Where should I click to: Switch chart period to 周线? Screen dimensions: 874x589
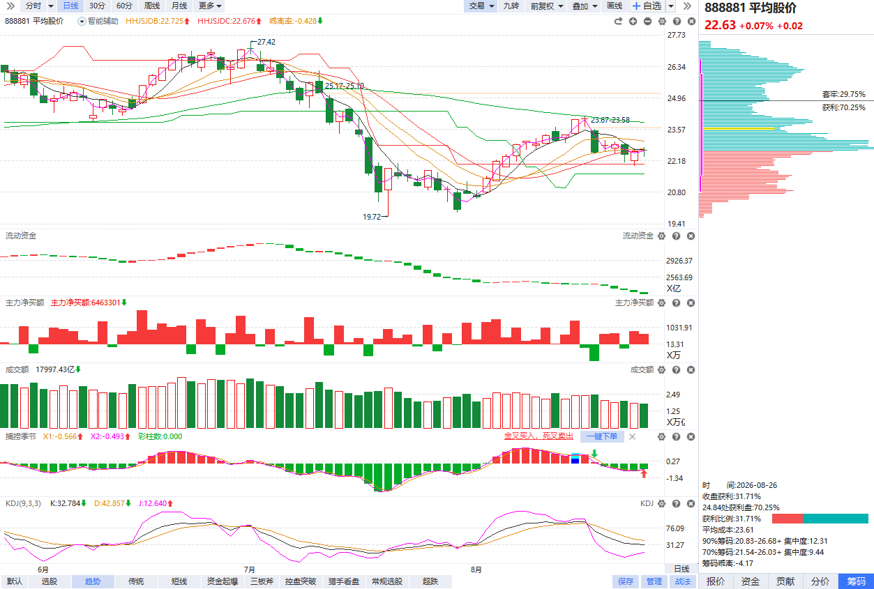pos(151,6)
